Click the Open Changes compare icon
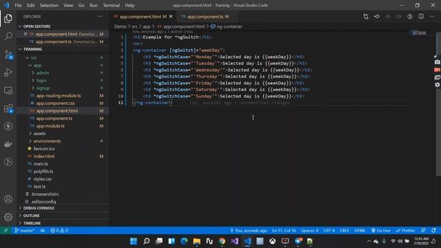This screenshot has width=441, height=248. point(366,17)
